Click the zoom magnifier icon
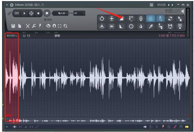The image size is (194, 132). pos(65,26)
